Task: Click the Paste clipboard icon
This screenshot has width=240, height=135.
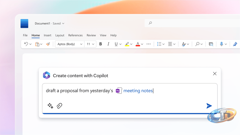Action: pos(37,44)
